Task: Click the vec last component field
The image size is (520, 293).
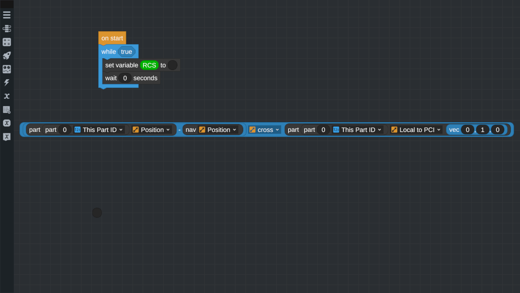Action: (497, 130)
